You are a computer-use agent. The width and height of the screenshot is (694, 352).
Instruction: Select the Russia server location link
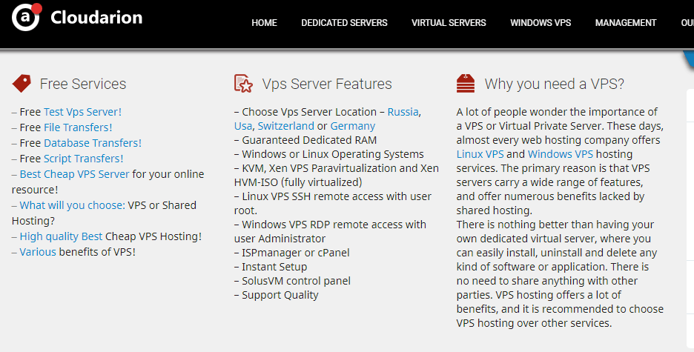[x=403, y=112]
